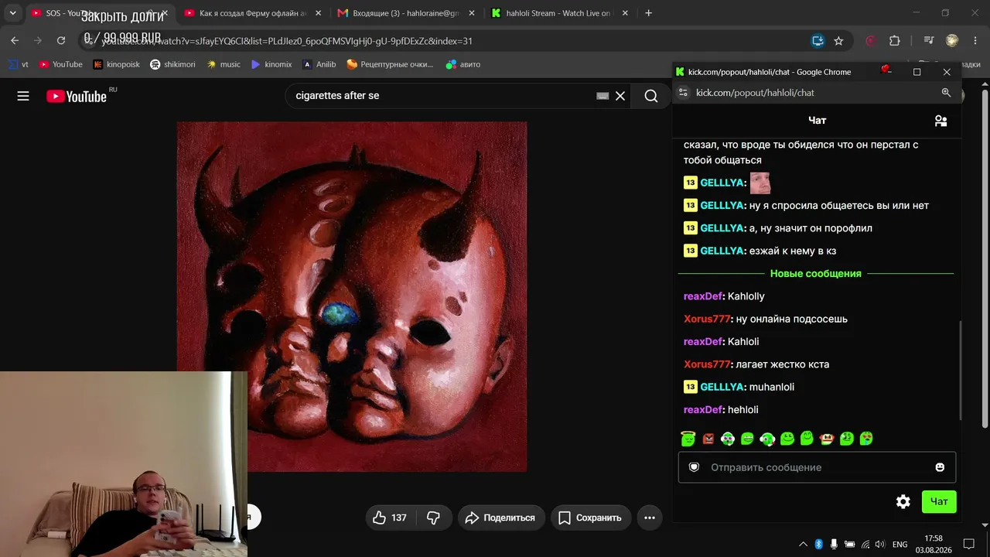The width and height of the screenshot is (990, 557).
Task: Go back in the main Chrome window
Action: 15,41
